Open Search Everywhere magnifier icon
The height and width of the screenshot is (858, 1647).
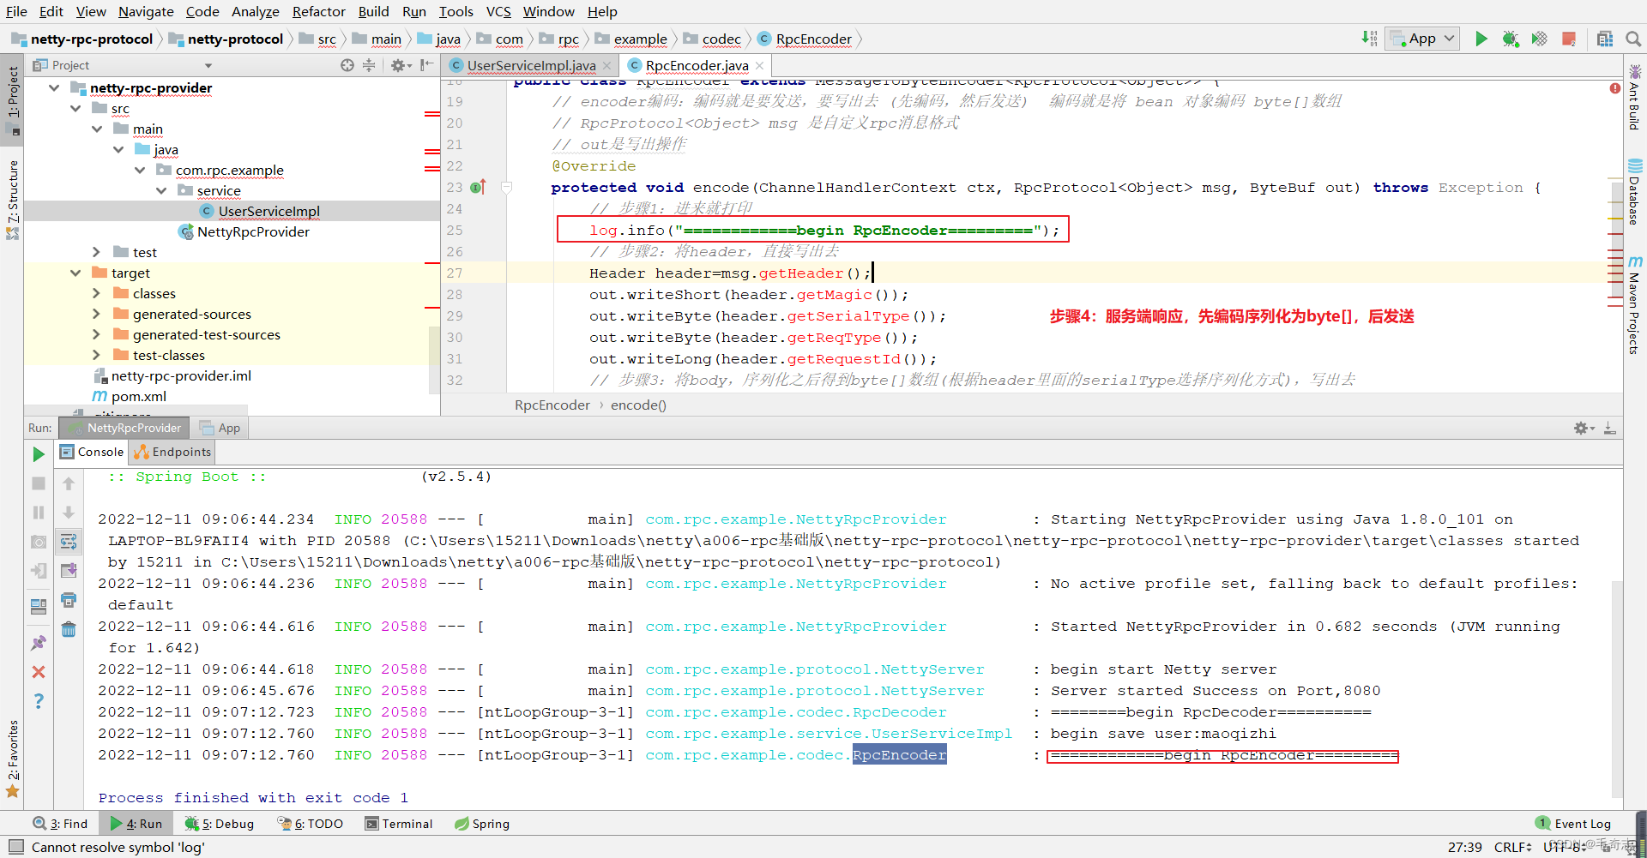pyautogui.click(x=1633, y=39)
